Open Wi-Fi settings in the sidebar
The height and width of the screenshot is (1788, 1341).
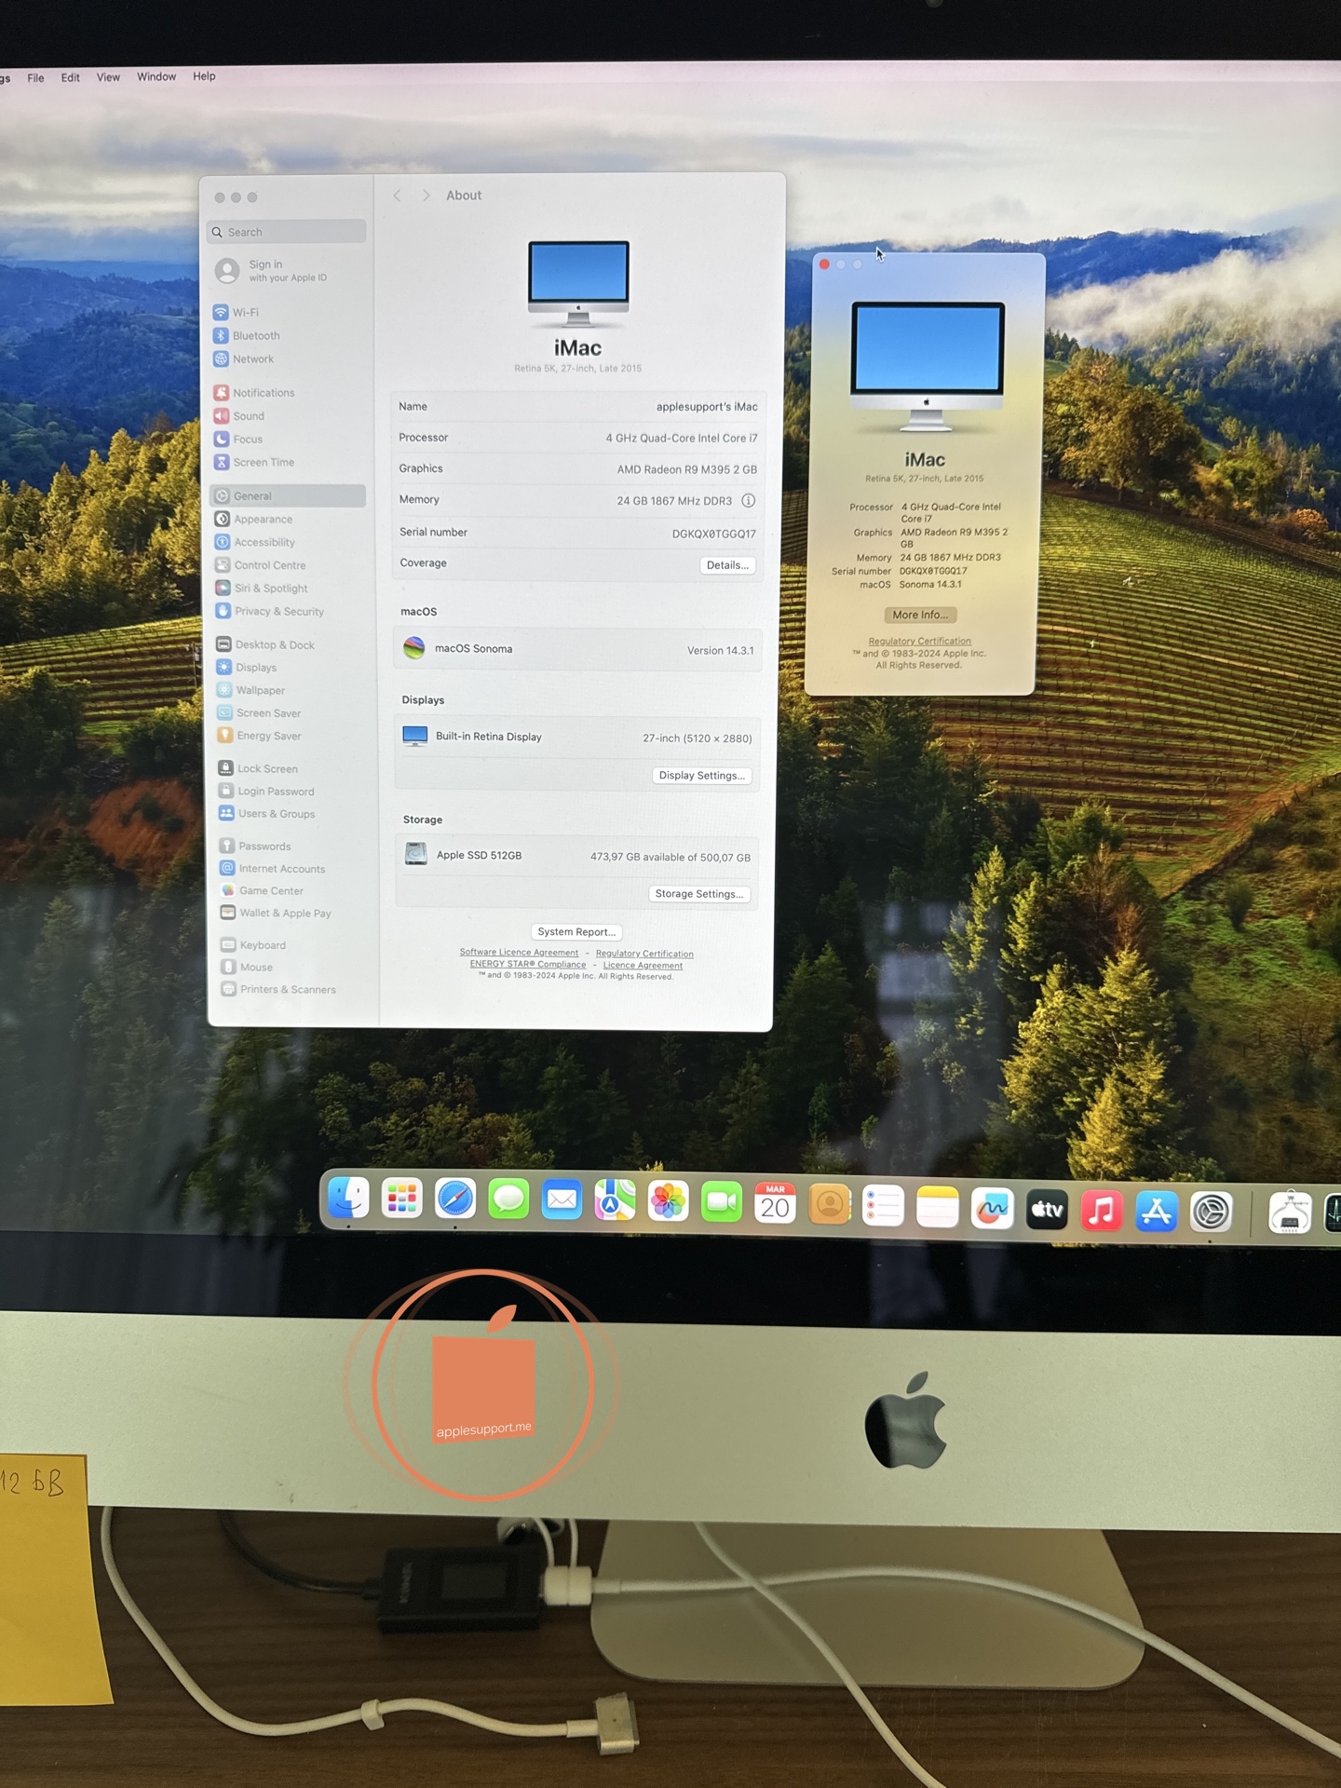coord(237,313)
